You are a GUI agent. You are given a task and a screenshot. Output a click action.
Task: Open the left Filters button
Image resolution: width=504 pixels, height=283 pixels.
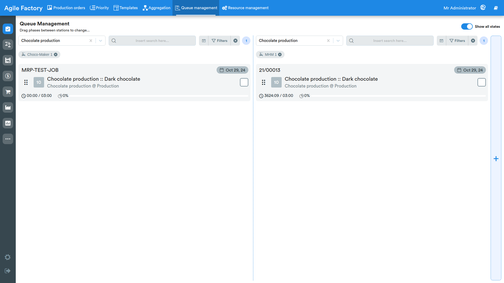tap(219, 41)
